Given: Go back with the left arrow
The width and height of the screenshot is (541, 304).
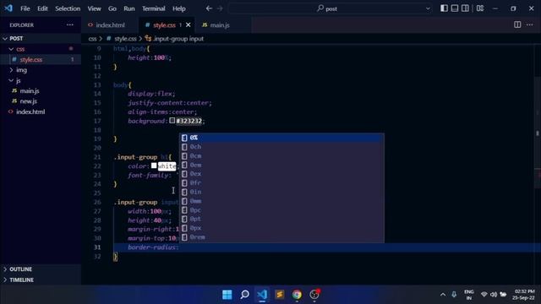Looking at the screenshot, I should click(x=209, y=8).
